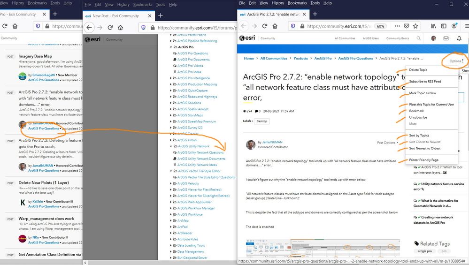Open the Bookmarks menu in the right window's menu bar
Image resolution: width=469 pixels, height=265 pixels.
(x=297, y=3)
